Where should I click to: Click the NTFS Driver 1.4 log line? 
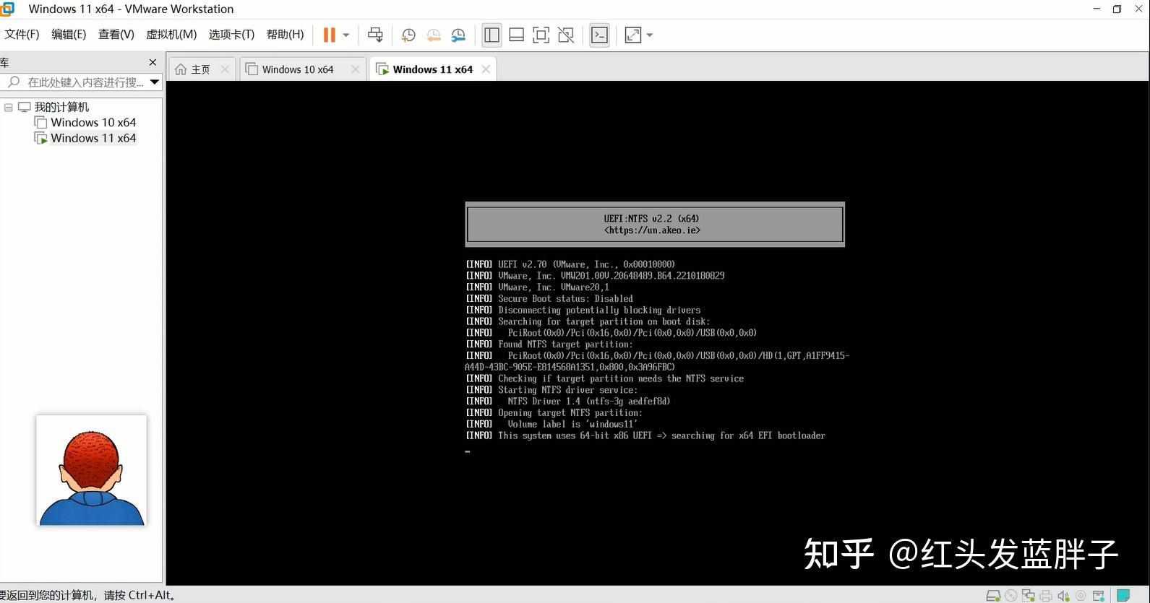(x=588, y=401)
